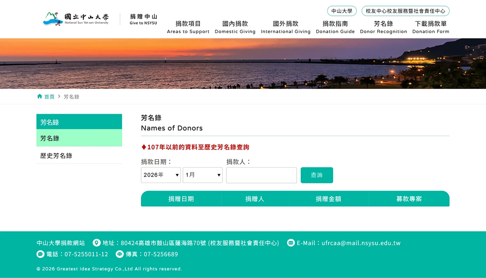
Task: Click the 捐贈人 table column header
Action: [255, 199]
